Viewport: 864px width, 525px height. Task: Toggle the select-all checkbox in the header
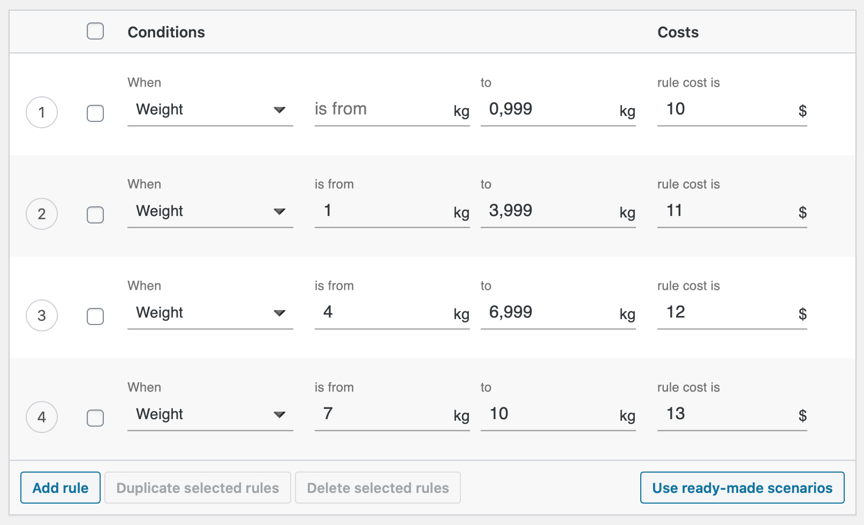(95, 32)
